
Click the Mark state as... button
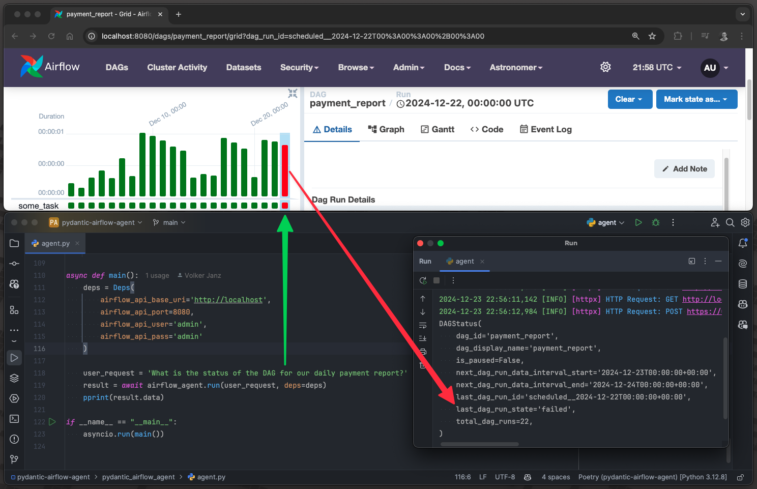(x=696, y=99)
